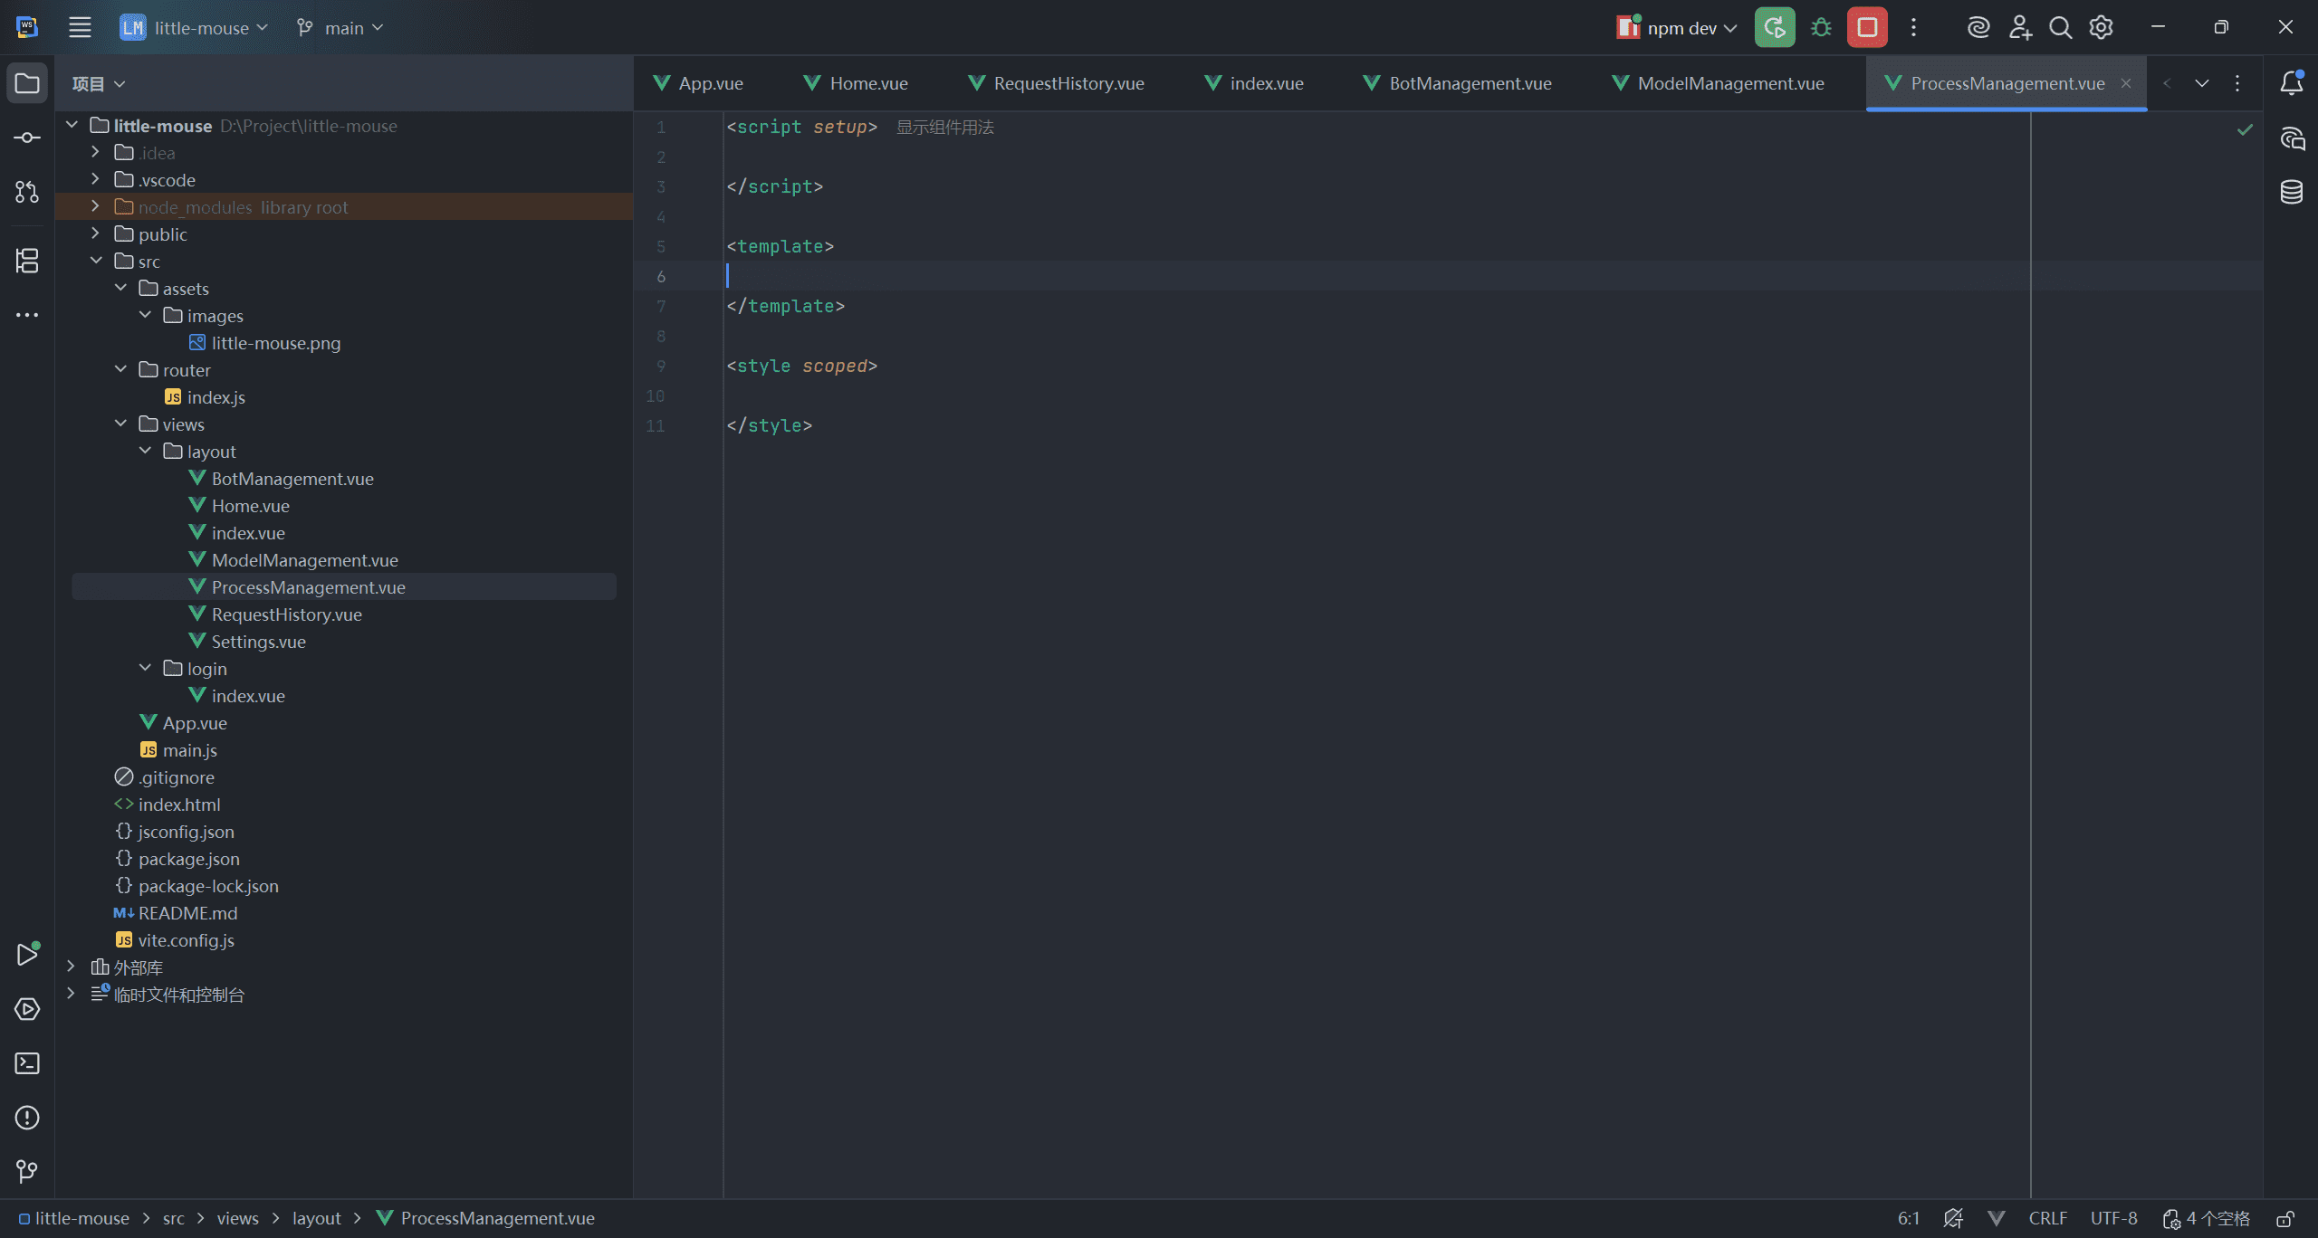Open the Database tool window icon
This screenshot has height=1238, width=2318.
click(x=2292, y=192)
